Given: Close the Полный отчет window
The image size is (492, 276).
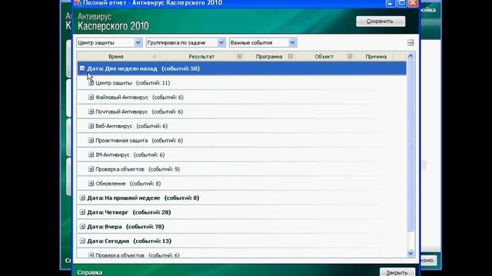Looking at the screenshot, I should point(413,3).
